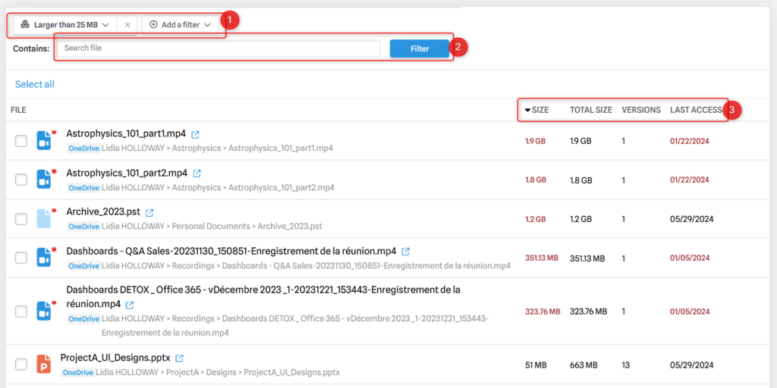The width and height of the screenshot is (777, 388).
Task: Open link icon for Dashboards Q&A Sales recording
Action: pyautogui.click(x=406, y=252)
